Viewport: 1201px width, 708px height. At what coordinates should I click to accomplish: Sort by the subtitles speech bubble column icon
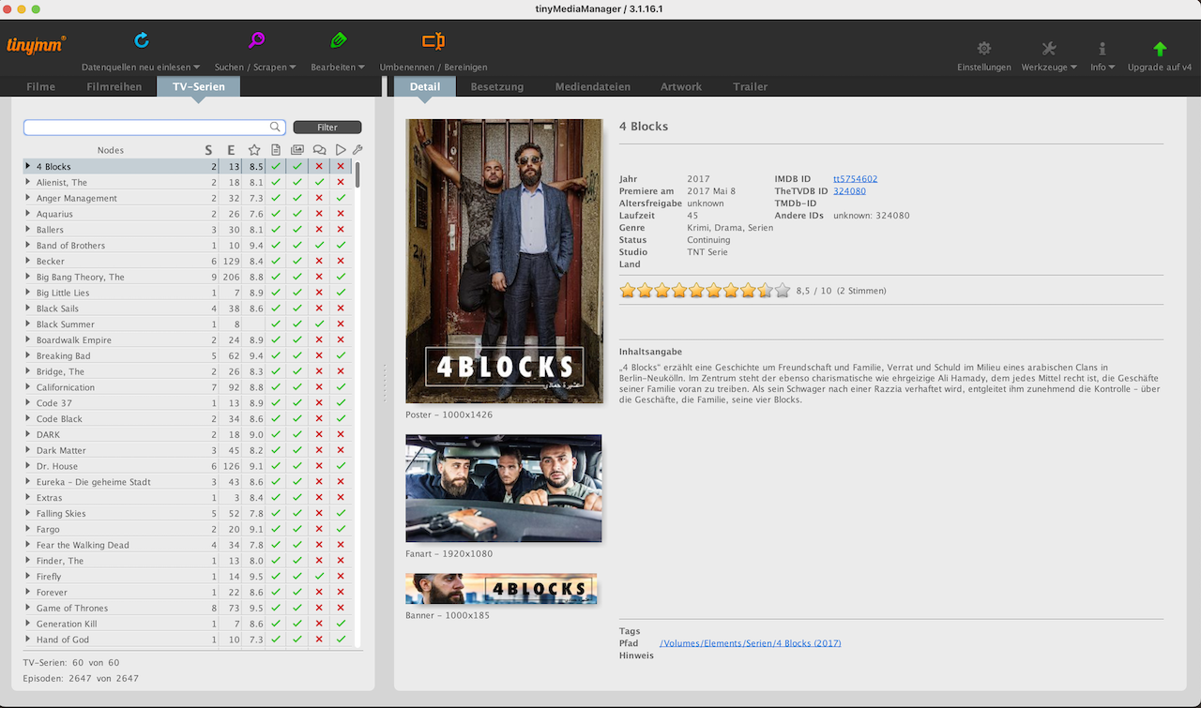pyautogui.click(x=319, y=150)
